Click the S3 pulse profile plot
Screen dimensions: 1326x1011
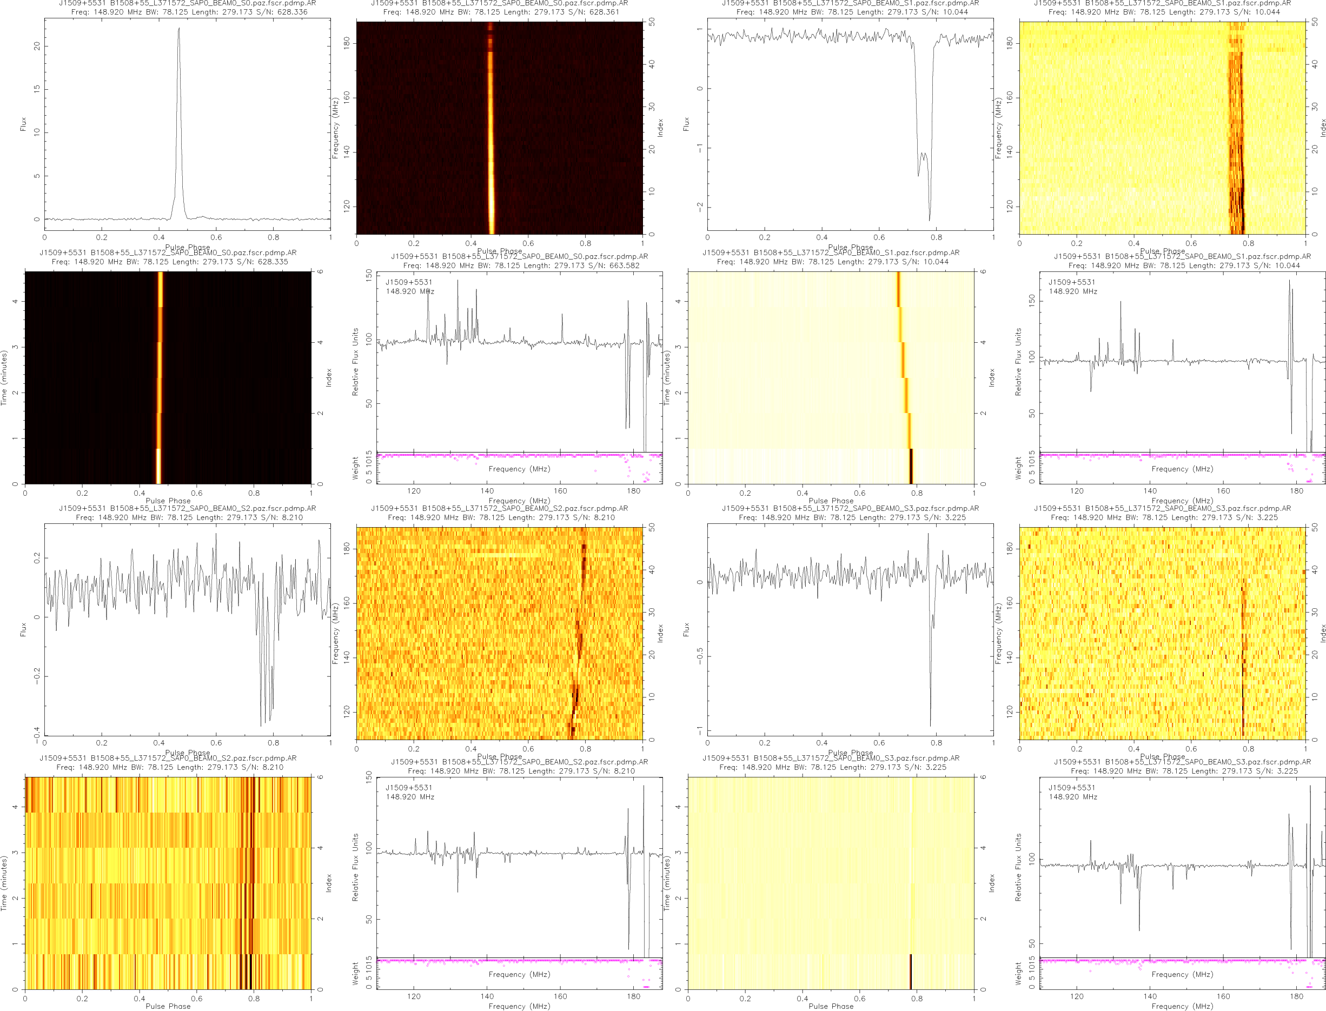(x=850, y=629)
